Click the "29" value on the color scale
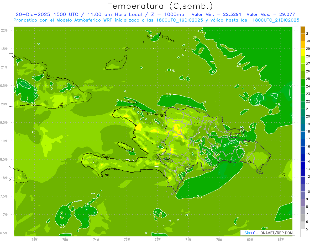The width and height of the screenshot is (315, 243). [308, 48]
